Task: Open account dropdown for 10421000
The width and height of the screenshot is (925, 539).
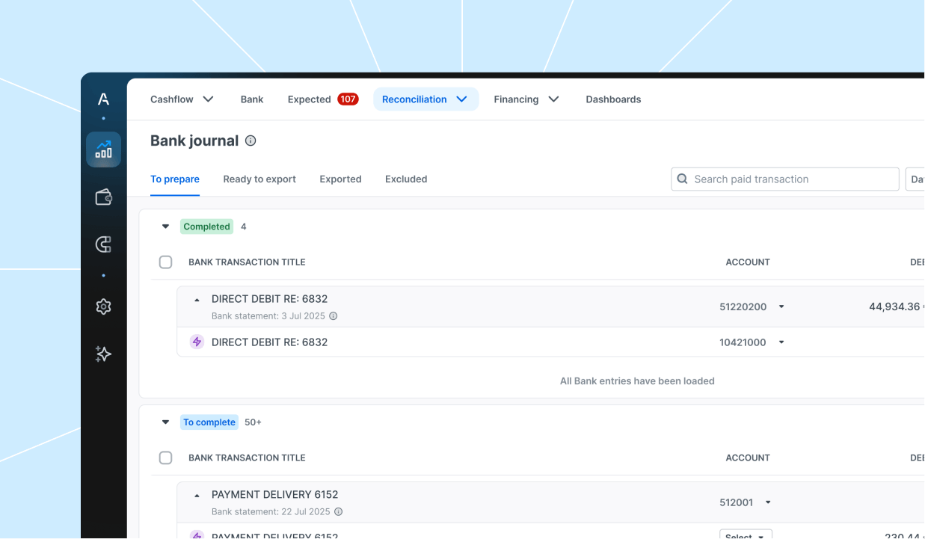Action: click(781, 342)
